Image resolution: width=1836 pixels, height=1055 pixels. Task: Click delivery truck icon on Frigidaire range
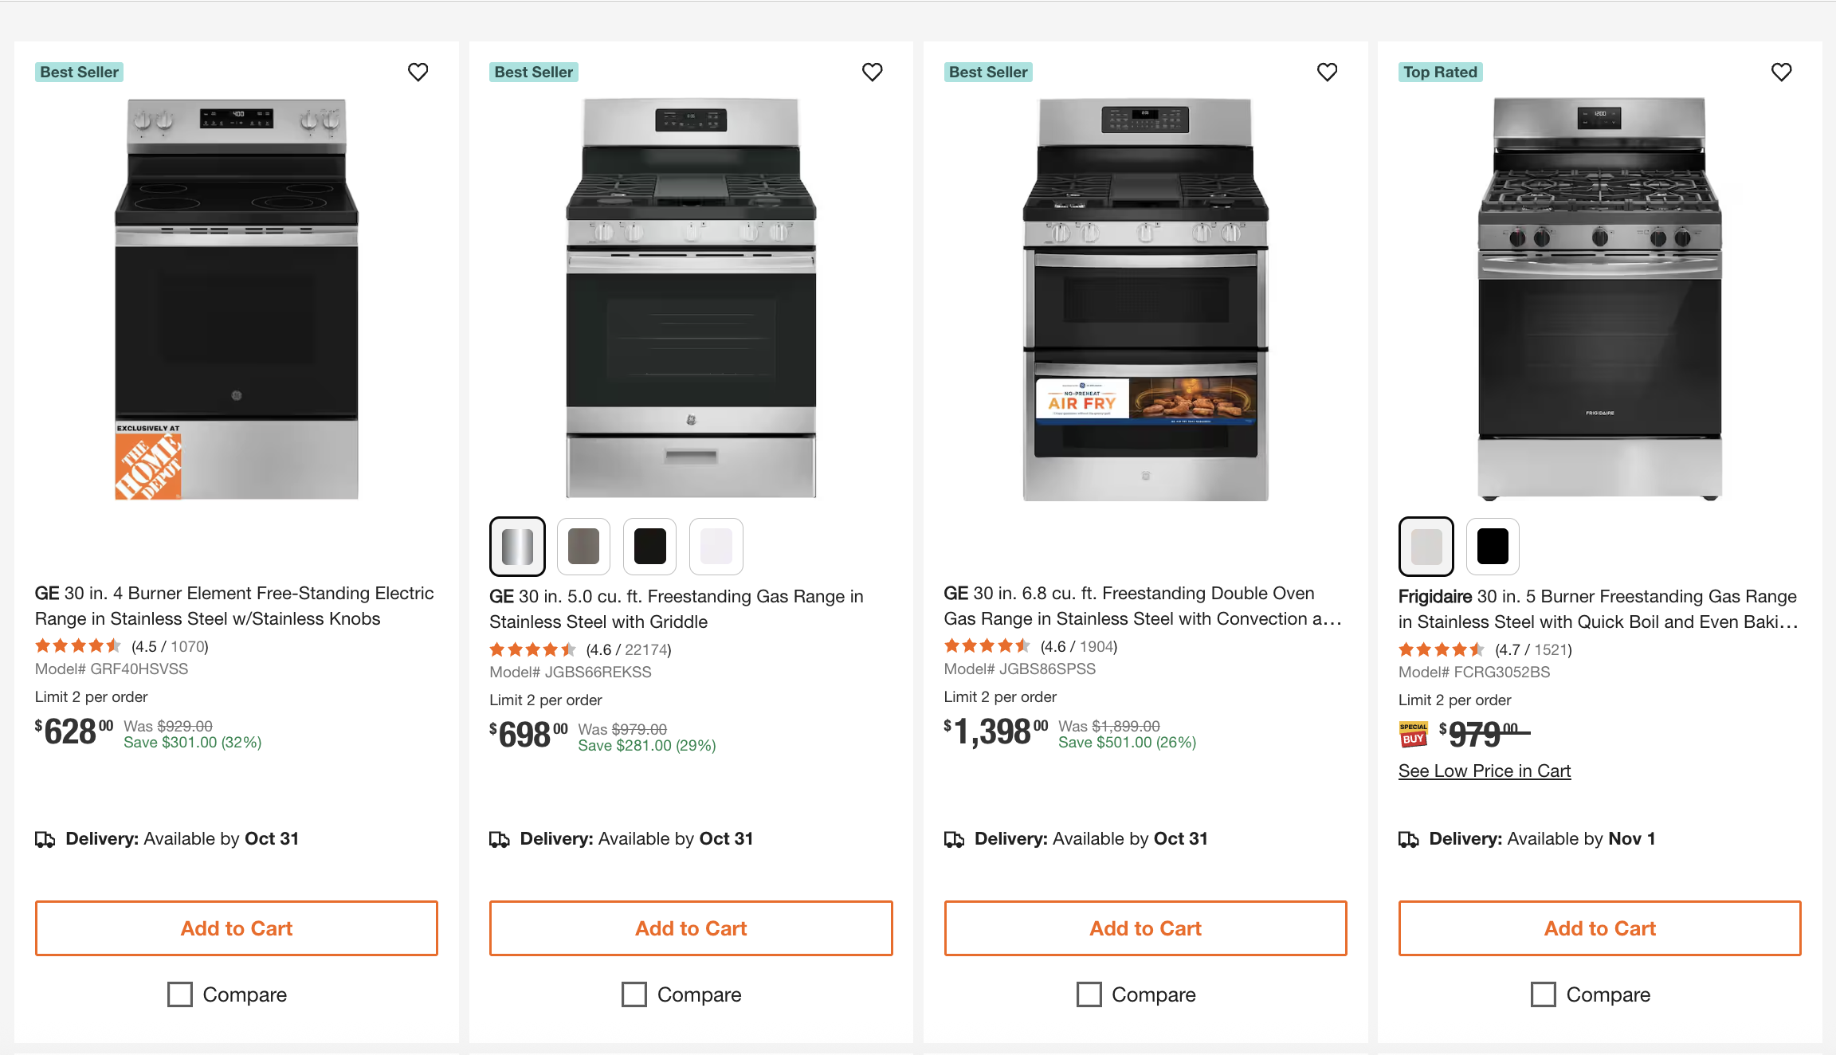pyautogui.click(x=1409, y=839)
